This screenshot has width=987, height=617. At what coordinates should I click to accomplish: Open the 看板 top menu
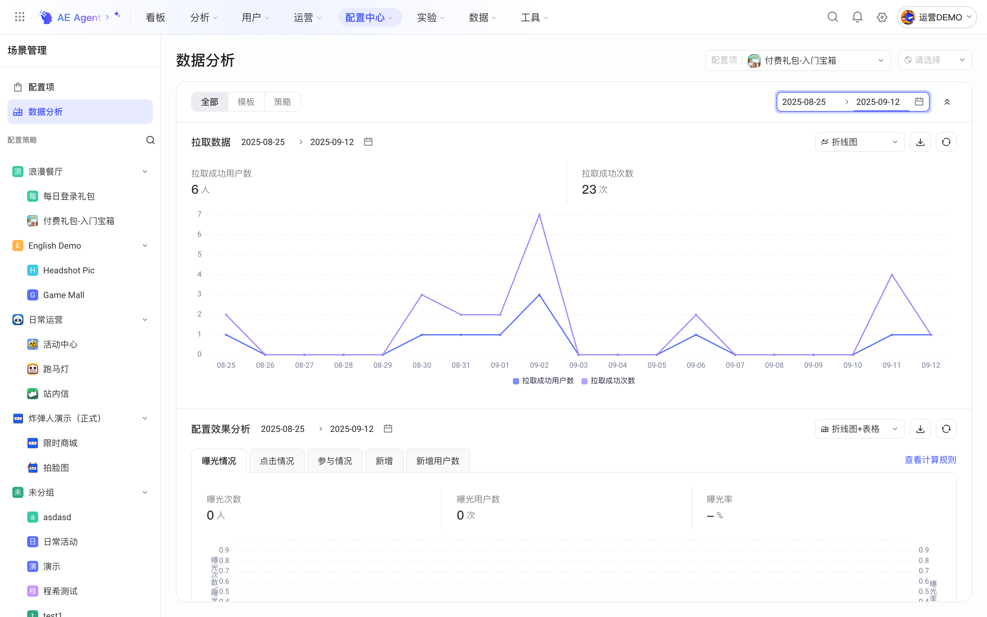155,17
